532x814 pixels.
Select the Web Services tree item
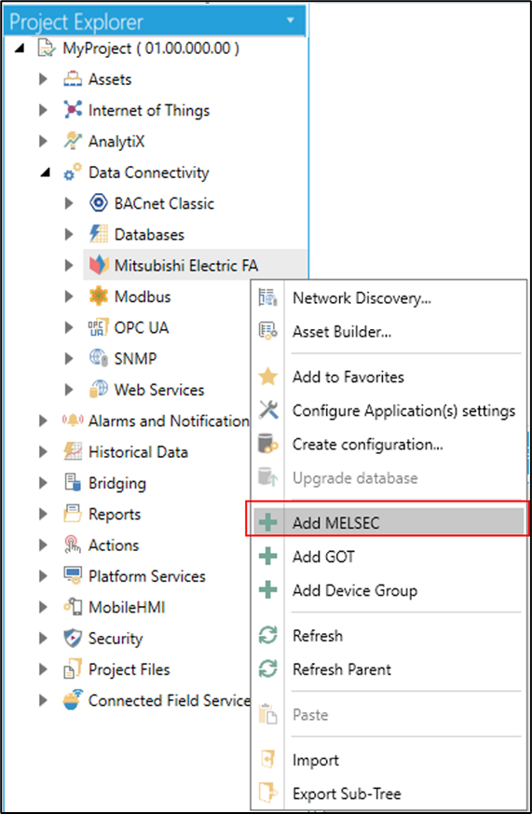(159, 390)
